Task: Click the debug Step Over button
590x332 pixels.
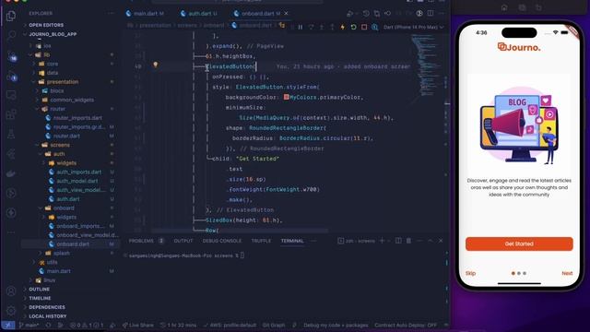Action: click(311, 27)
